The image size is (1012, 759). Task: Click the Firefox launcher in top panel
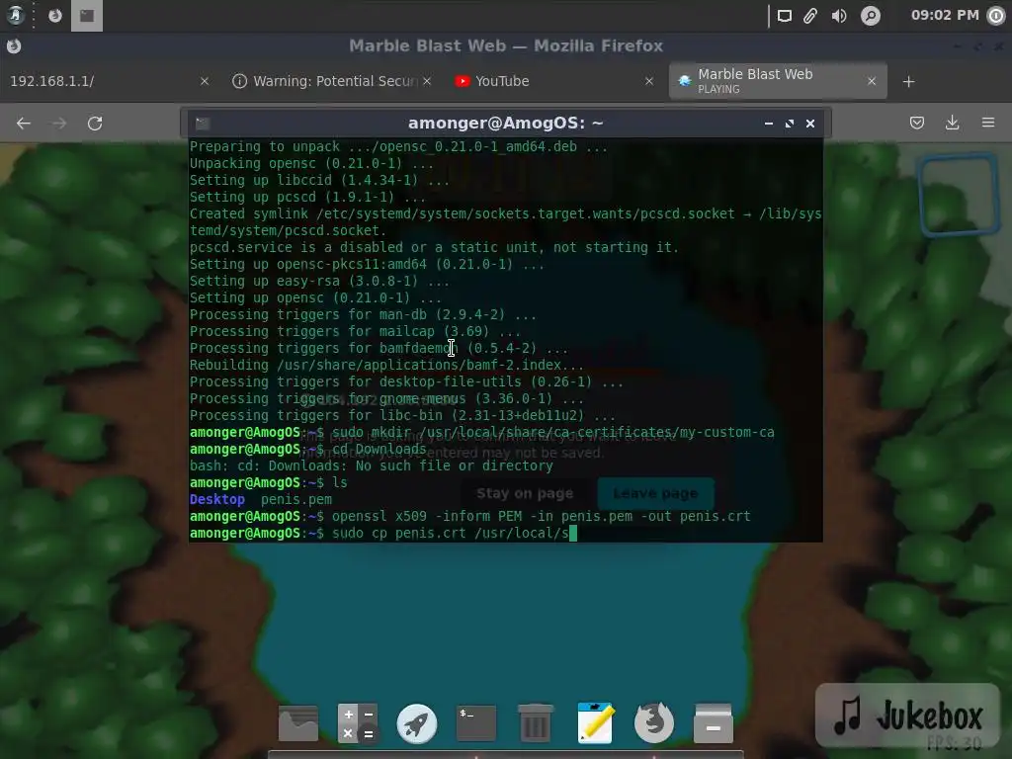pos(55,16)
